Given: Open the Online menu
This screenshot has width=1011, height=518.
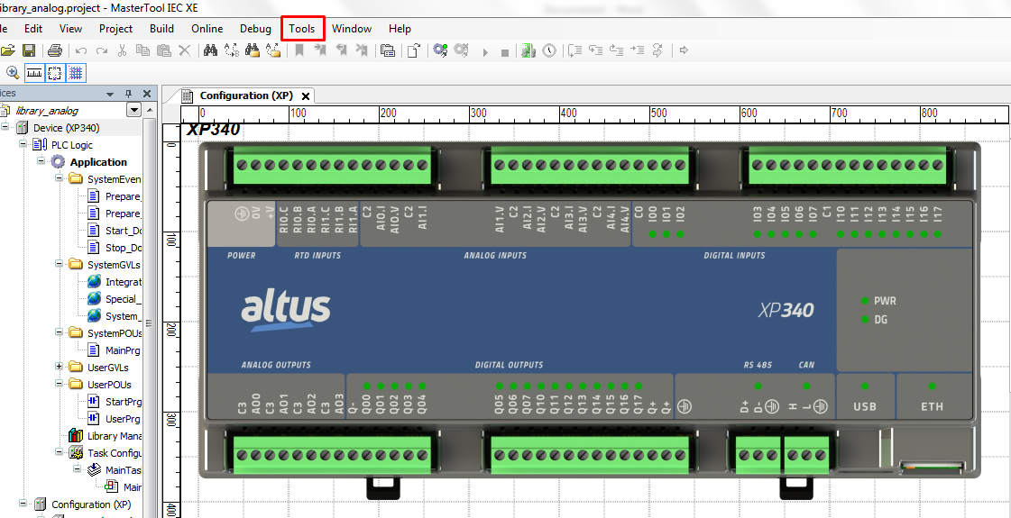Looking at the screenshot, I should tap(207, 28).
